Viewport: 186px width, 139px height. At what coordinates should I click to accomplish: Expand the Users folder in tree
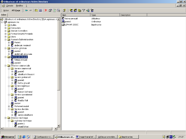pos(5,37)
